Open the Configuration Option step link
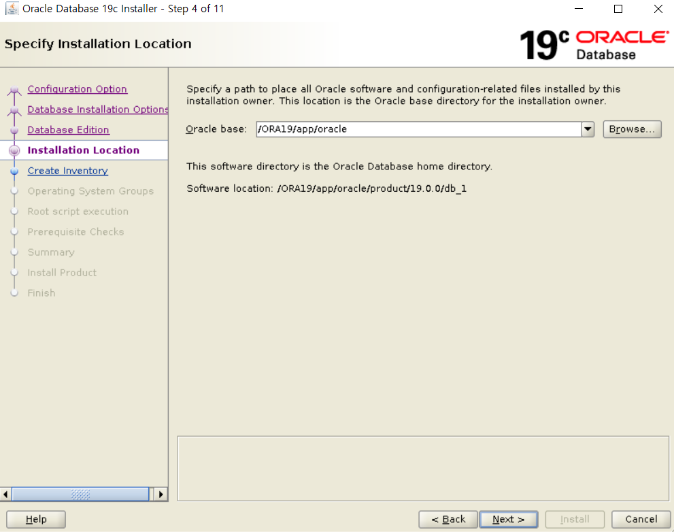 [78, 89]
